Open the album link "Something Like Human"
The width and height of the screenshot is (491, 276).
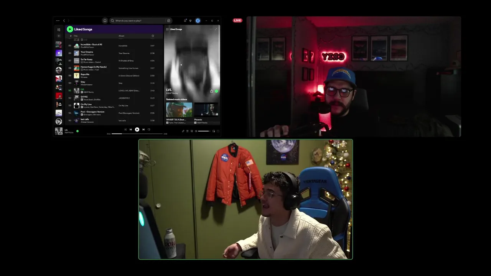(x=128, y=68)
